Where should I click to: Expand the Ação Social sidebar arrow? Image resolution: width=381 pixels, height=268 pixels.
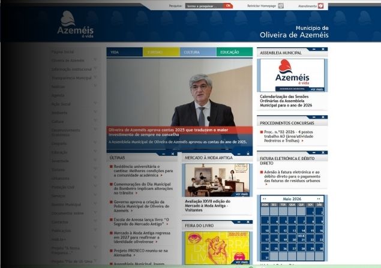95,103
